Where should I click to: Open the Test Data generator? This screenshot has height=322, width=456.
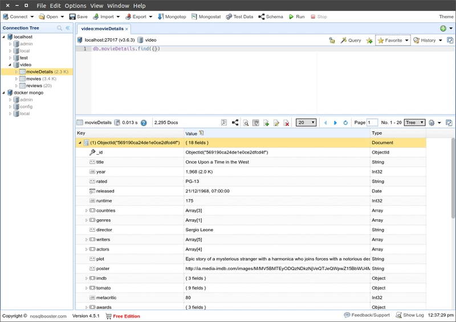(239, 17)
